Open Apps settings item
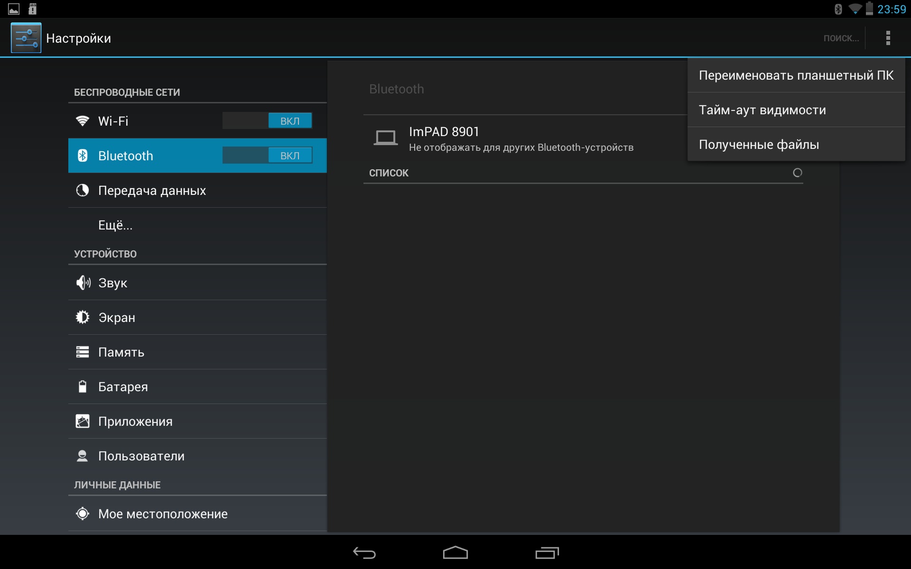 (x=135, y=422)
